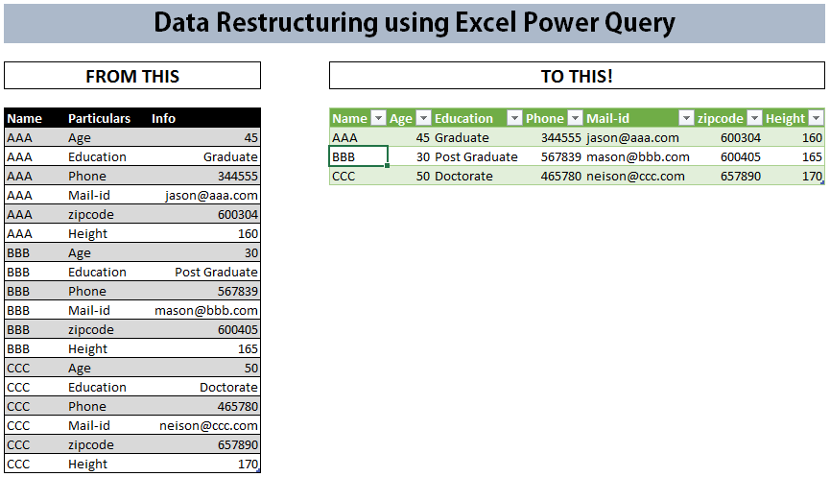Open the zipcode column filter dropdown
Screen dimensions: 830x477
(x=755, y=118)
